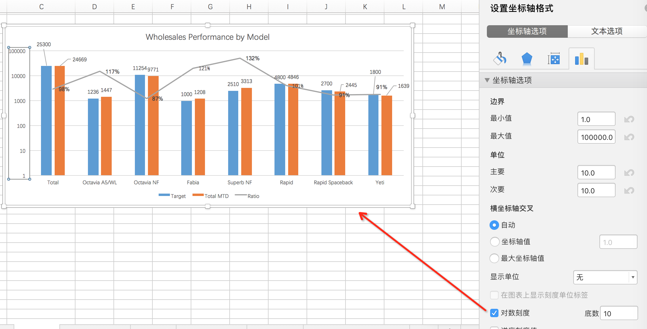Collapse the 坐标轴选项 section triangle
The image size is (647, 329).
(487, 80)
